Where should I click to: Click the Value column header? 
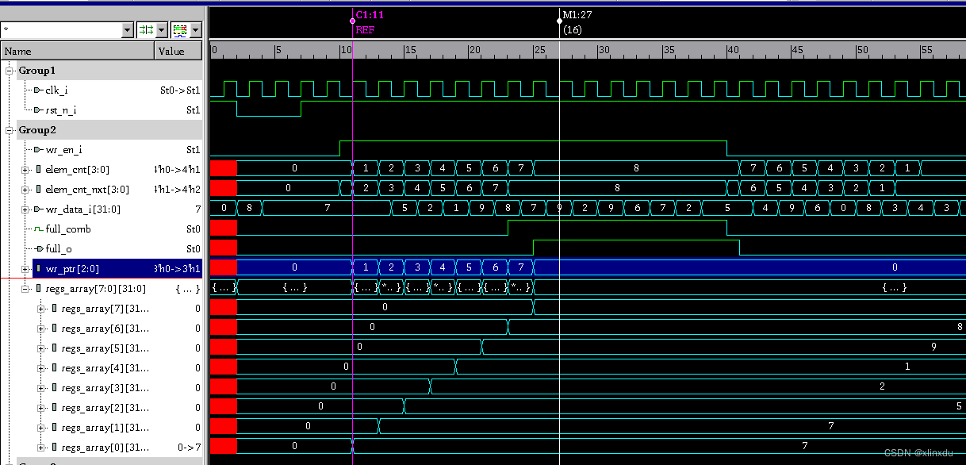[178, 51]
